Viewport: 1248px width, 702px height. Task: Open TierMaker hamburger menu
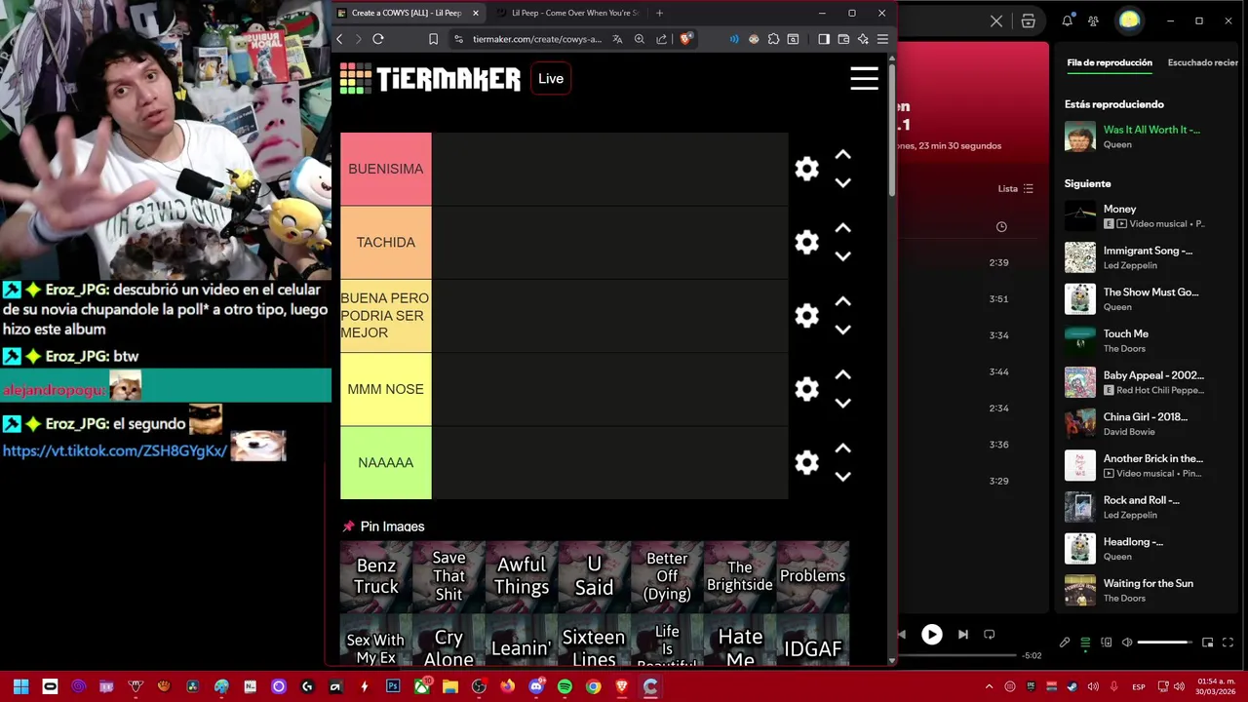pos(864,79)
